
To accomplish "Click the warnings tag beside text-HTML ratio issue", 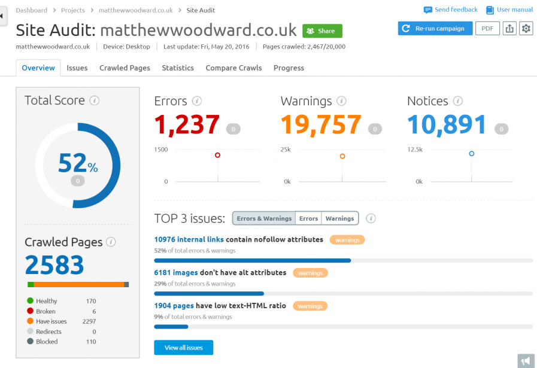I will 310,306.
